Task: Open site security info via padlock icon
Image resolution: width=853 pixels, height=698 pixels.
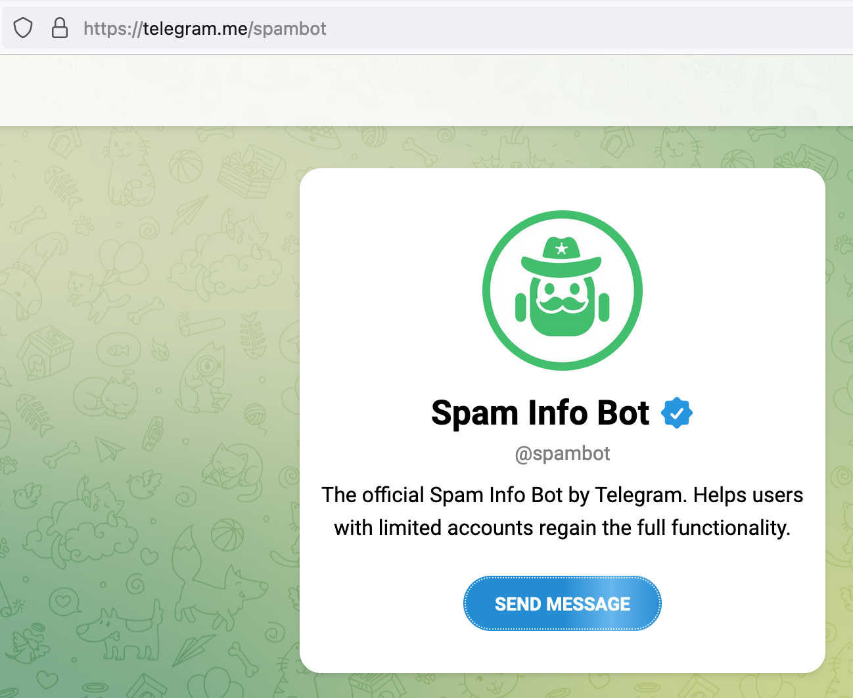Action: pyautogui.click(x=60, y=28)
